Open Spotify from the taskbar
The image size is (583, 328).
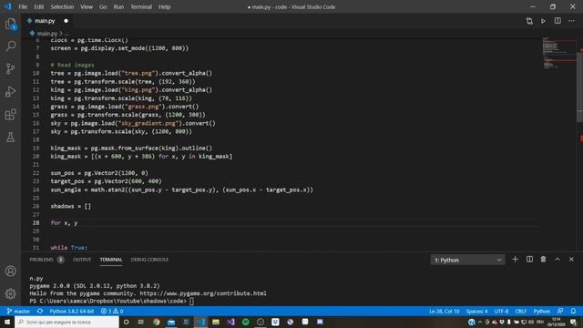(245, 322)
